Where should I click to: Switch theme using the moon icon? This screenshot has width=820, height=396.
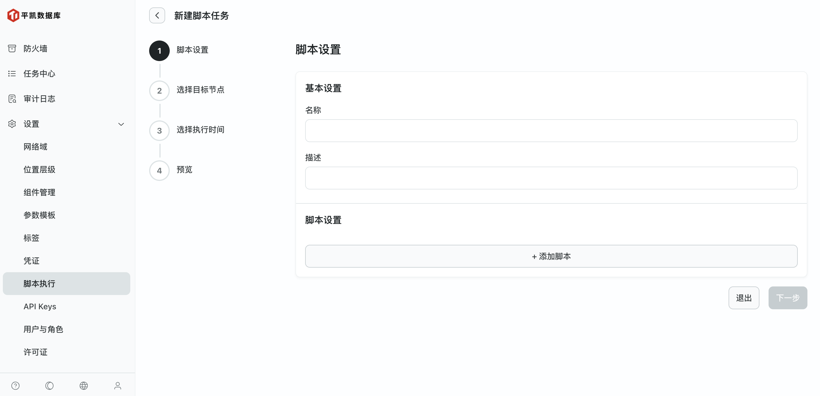tap(49, 385)
